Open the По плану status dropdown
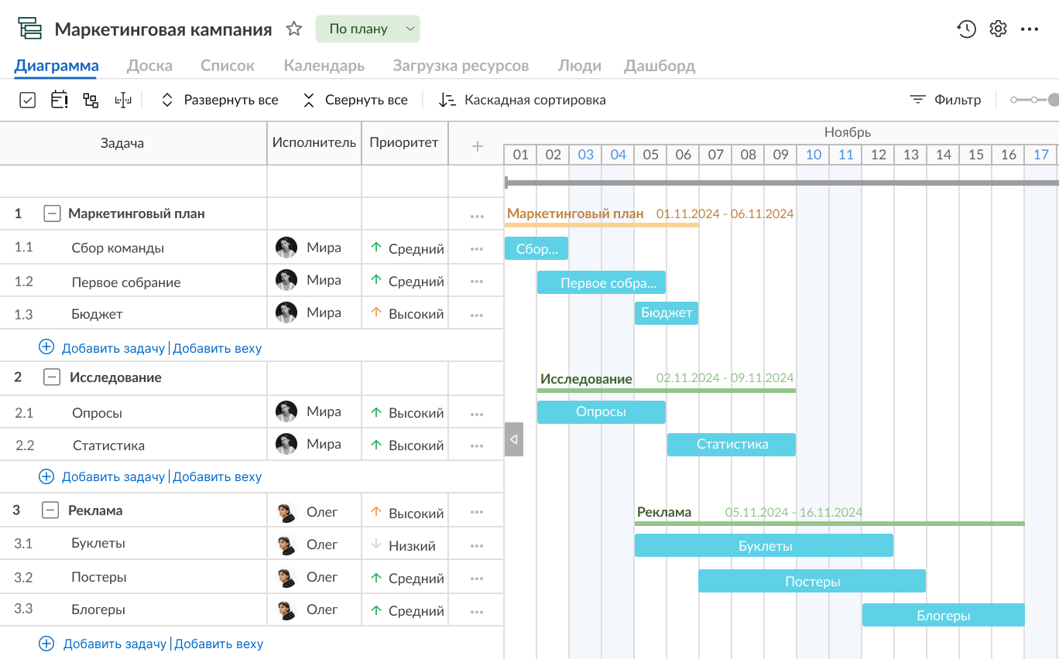This screenshot has width=1059, height=659. 368,29
